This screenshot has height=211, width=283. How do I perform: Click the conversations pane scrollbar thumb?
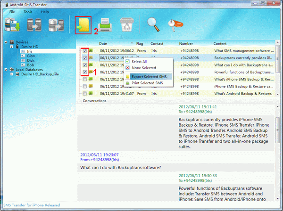click(x=278, y=130)
